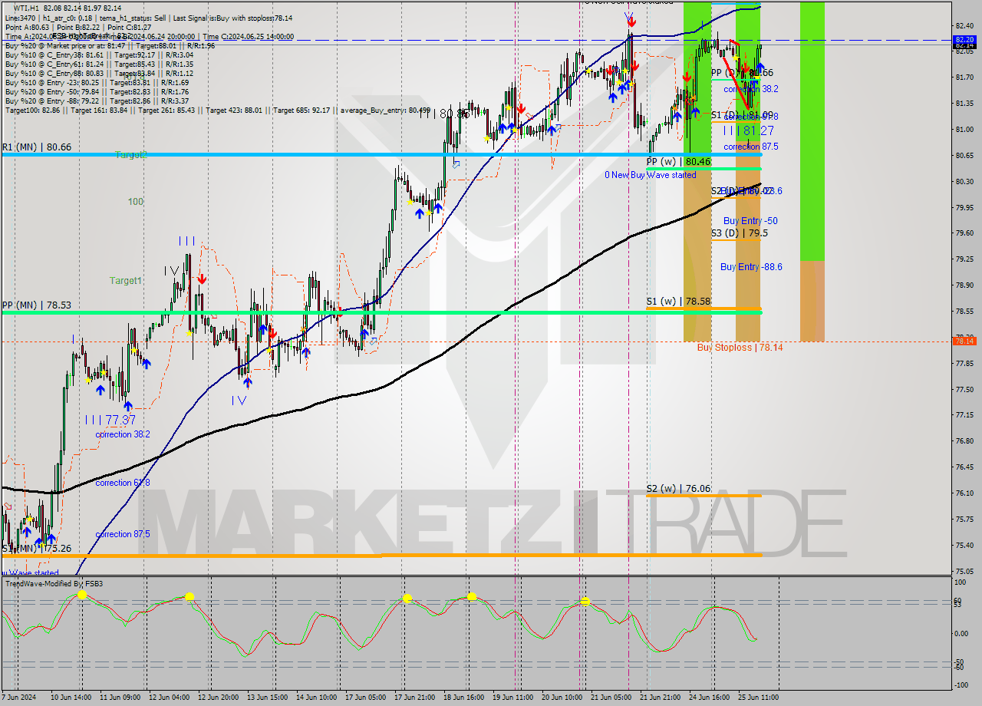Viewport: 982px width, 706px height.
Task: Select the 'TrendWave-Modified By FSB3' indicator title
Action: click(x=54, y=584)
